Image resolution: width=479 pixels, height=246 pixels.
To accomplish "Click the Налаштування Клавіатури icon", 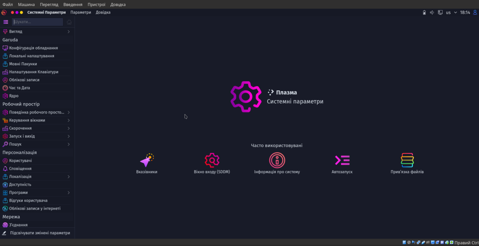I will (x=5, y=72).
